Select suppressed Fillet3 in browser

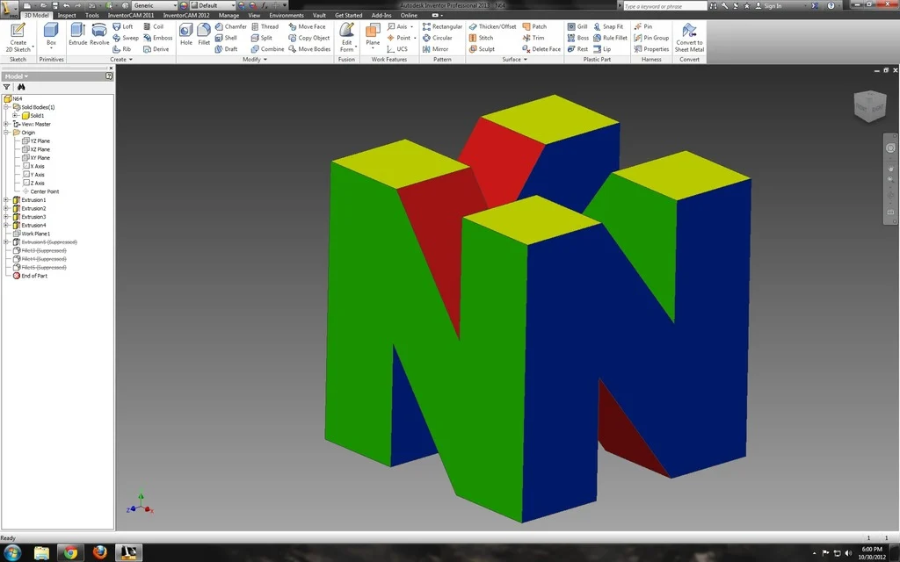[x=40, y=250]
